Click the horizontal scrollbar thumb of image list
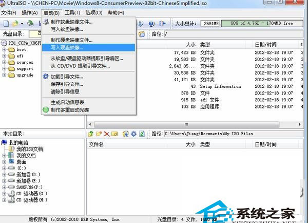 (x=186, y=124)
